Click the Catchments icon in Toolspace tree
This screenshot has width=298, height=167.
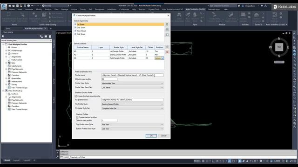[9, 66]
